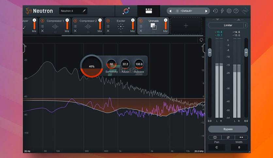Toggle power on Unmask module
Viewport: 273px width, 158px height.
[x=141, y=21]
